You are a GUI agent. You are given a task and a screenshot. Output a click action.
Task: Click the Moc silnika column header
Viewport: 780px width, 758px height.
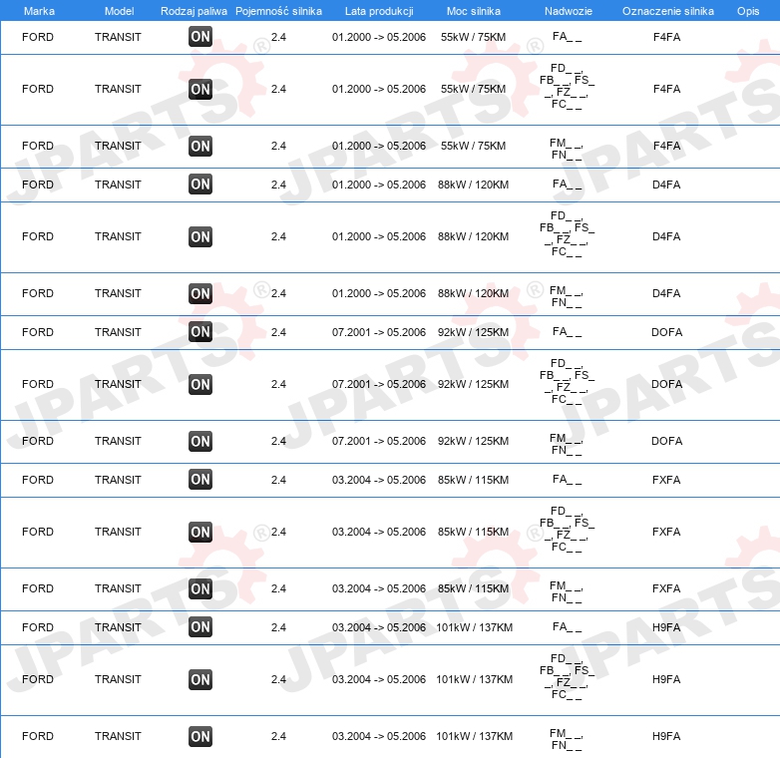click(x=474, y=11)
